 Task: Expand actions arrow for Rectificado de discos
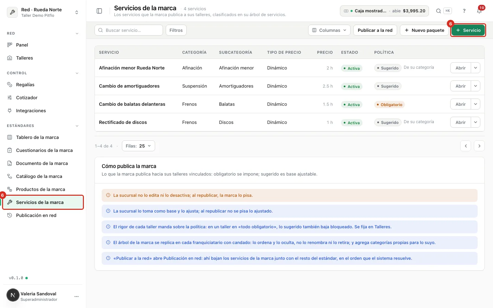(476, 122)
